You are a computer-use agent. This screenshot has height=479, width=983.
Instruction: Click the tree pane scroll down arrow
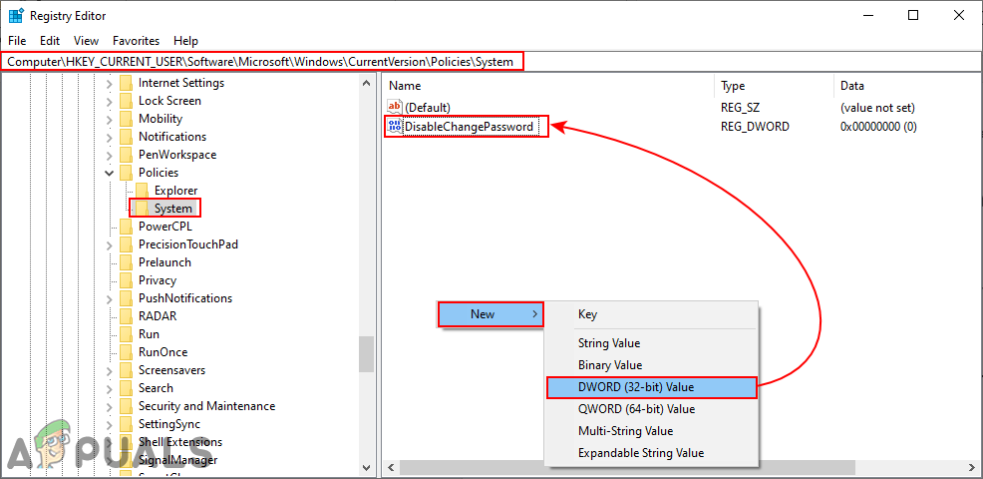(366, 468)
